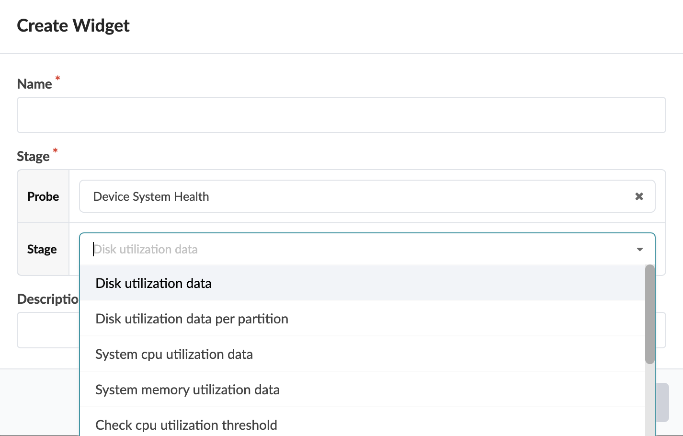Choose Check cpu utilization threshold option

(186, 425)
